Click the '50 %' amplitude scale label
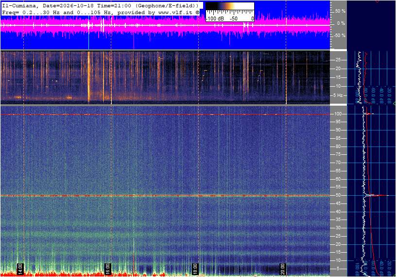396x277 pixels. click(340, 11)
